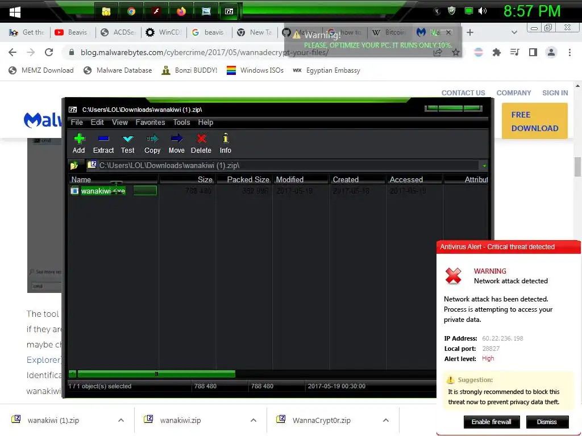Sort by the Packed Size column header
The height and width of the screenshot is (436, 582).
244,179
